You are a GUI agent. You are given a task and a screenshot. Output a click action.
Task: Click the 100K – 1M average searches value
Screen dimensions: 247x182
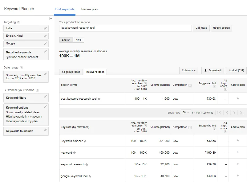[x=69, y=56]
